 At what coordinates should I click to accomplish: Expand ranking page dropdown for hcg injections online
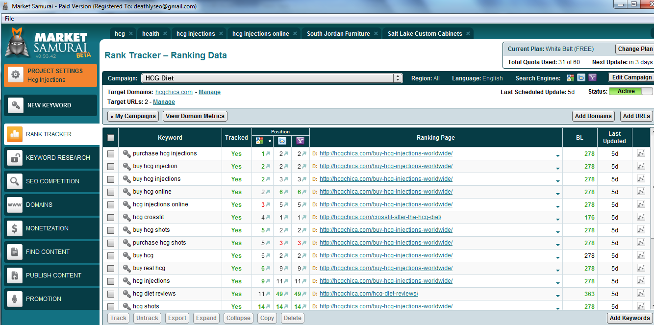click(x=558, y=207)
